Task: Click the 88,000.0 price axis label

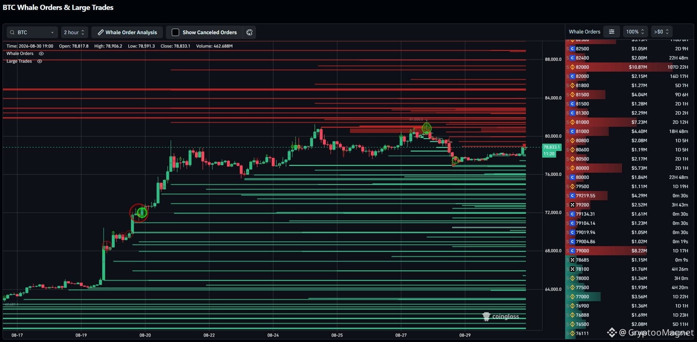Action: [553, 60]
